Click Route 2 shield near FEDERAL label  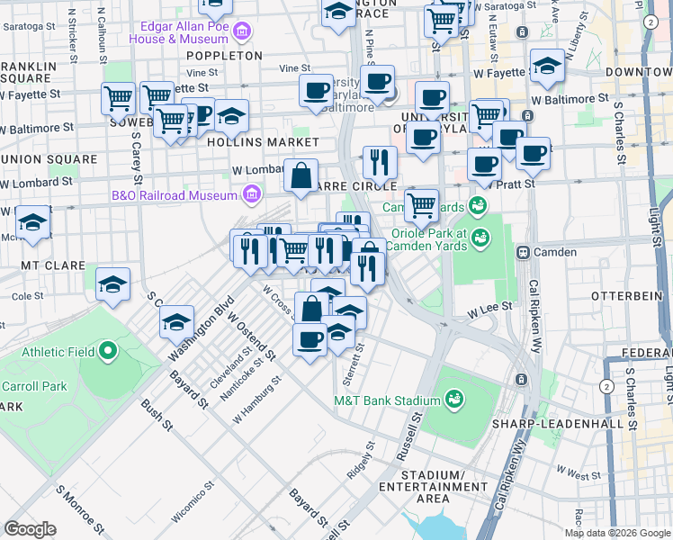point(606,387)
